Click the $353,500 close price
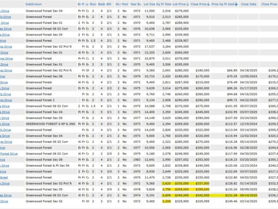Image resolution: width=278 pixels, height=209 pixels. coord(203,160)
